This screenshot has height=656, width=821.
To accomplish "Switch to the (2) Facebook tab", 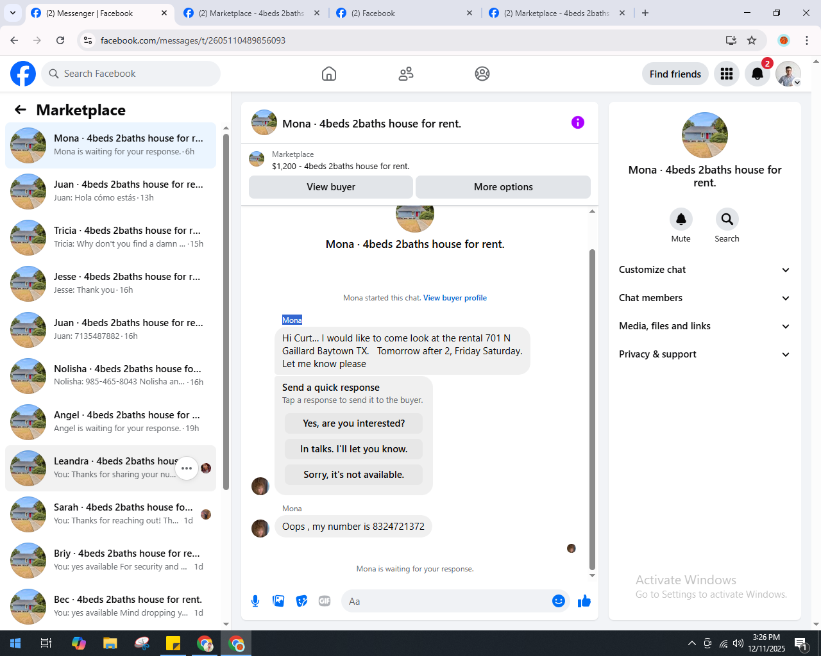I will click(x=404, y=13).
